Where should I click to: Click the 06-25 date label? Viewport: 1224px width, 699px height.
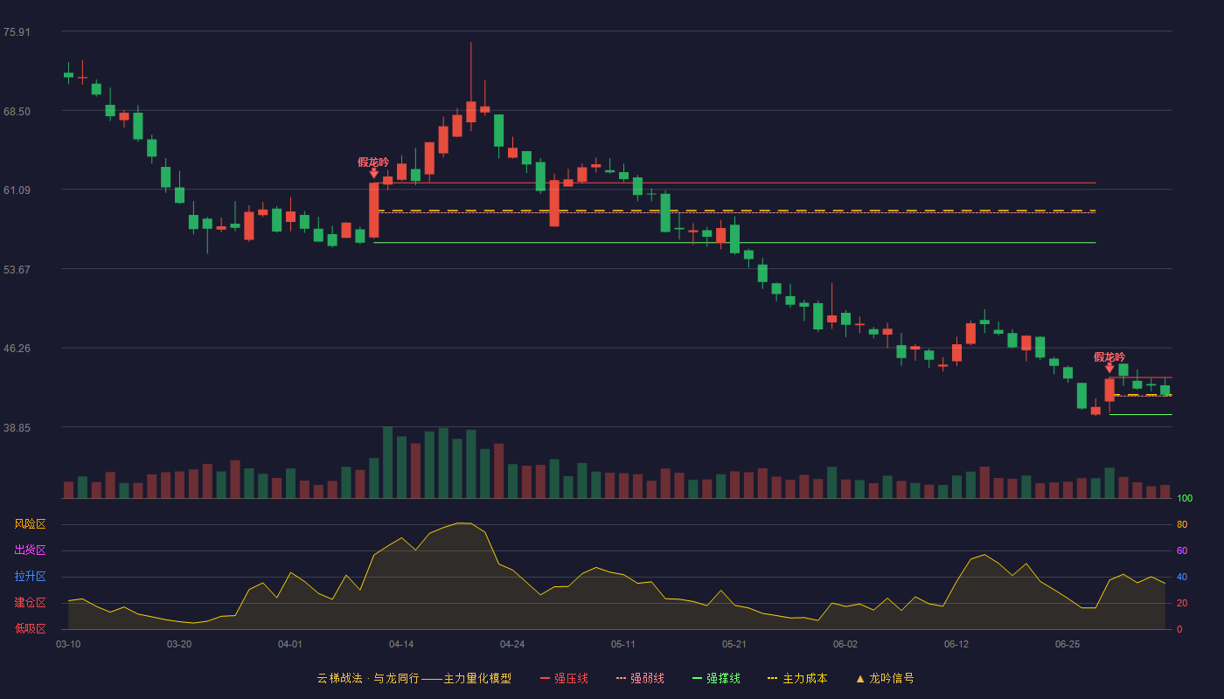tap(1068, 644)
